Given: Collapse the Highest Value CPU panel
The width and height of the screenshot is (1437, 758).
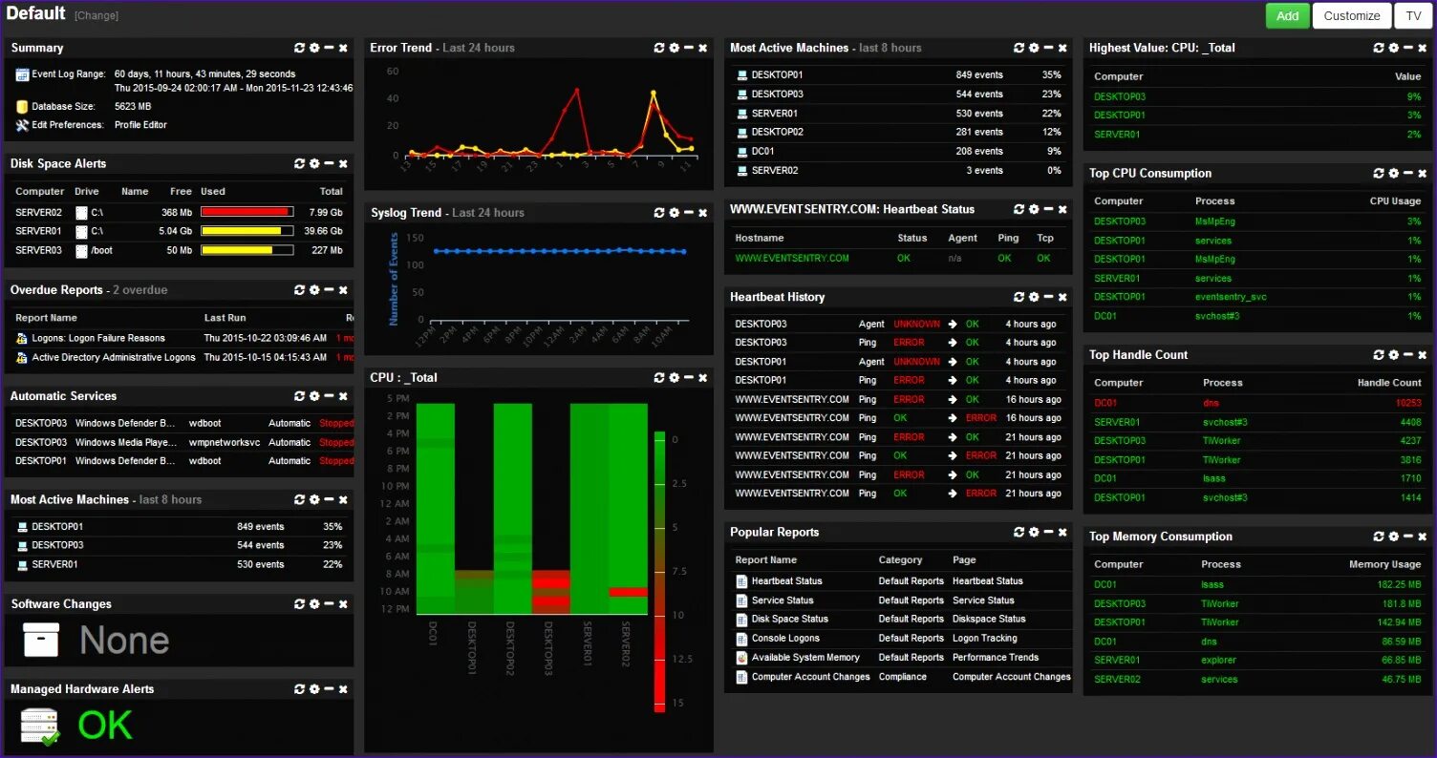Looking at the screenshot, I should (1407, 48).
